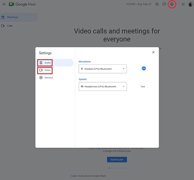194x180 pixels.
Task: Close the Settings dialog
Action: click(153, 52)
